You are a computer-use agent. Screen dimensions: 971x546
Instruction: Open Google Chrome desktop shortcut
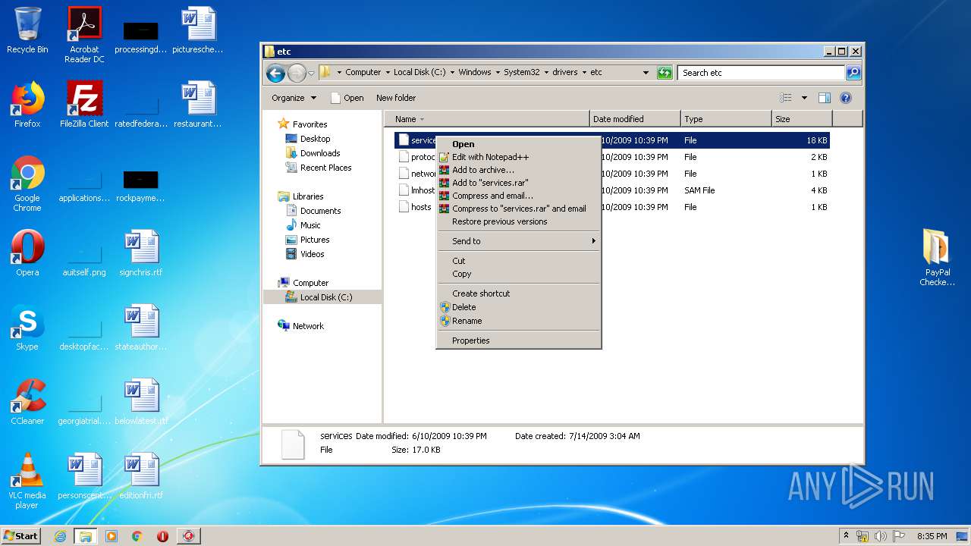[x=27, y=184]
